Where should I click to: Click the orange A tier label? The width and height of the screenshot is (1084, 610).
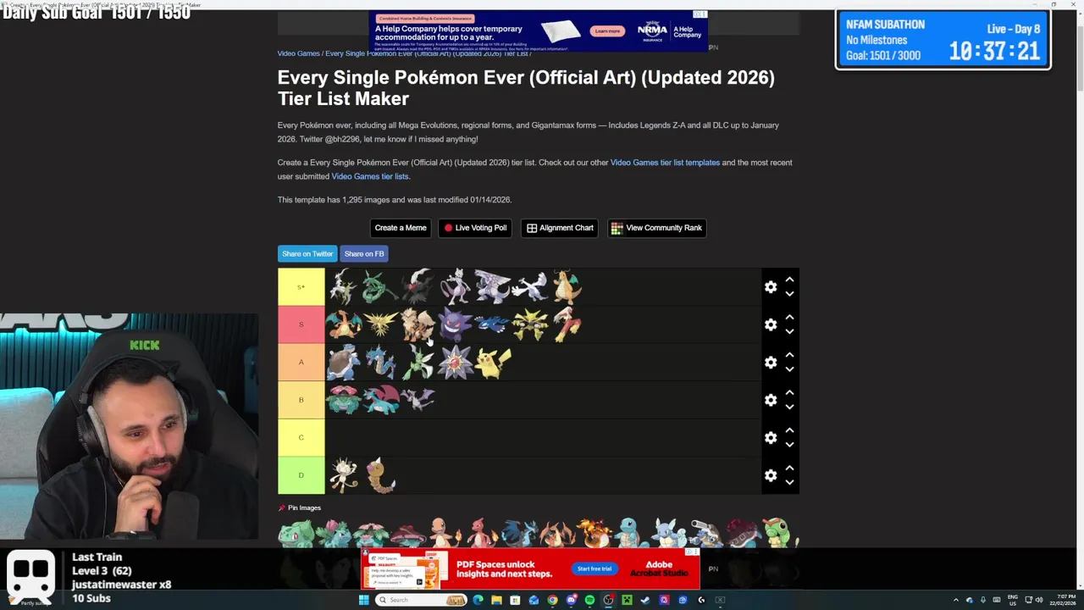pyautogui.click(x=301, y=363)
